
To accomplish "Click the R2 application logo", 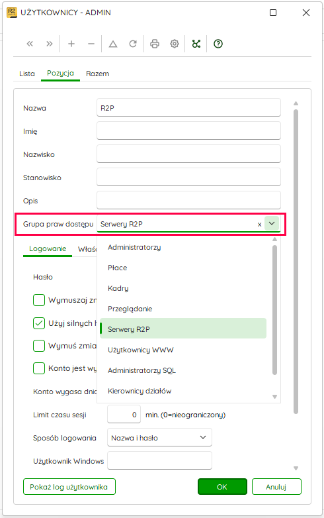I will [x=12, y=13].
